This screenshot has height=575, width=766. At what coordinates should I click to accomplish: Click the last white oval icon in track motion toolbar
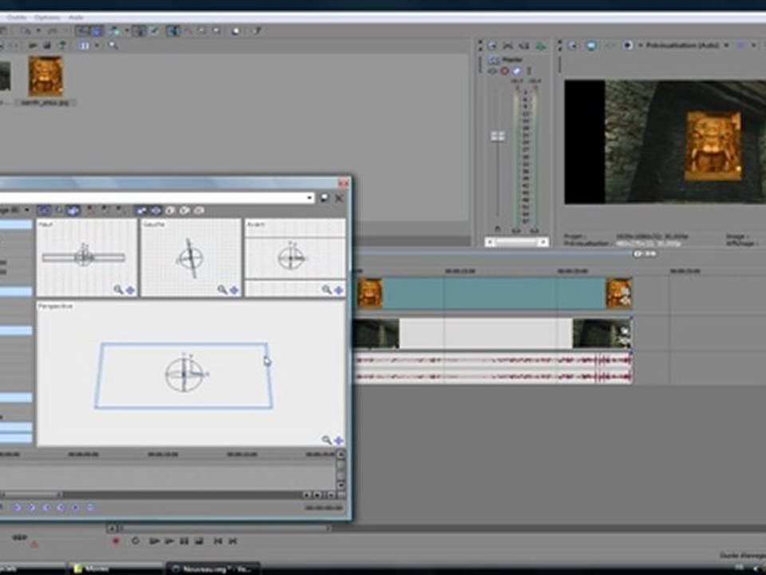199,211
